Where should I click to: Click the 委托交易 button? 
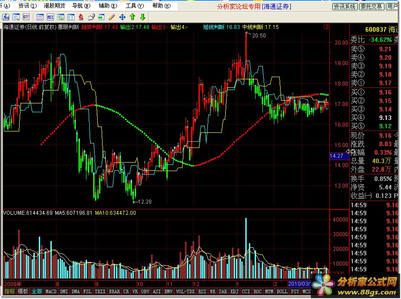pyautogui.click(x=371, y=7)
